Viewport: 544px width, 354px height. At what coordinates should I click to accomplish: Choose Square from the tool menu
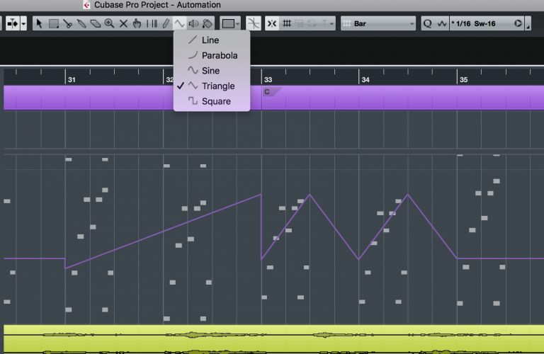(212, 101)
